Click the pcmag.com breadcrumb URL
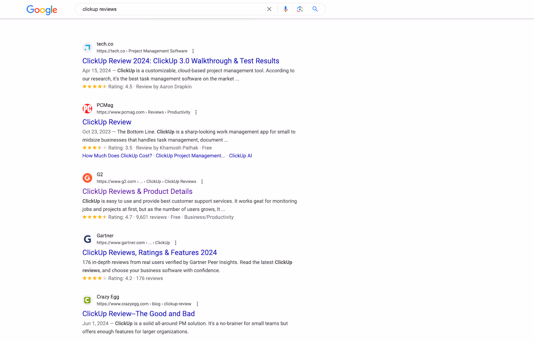This screenshot has width=534, height=342. pos(144,112)
